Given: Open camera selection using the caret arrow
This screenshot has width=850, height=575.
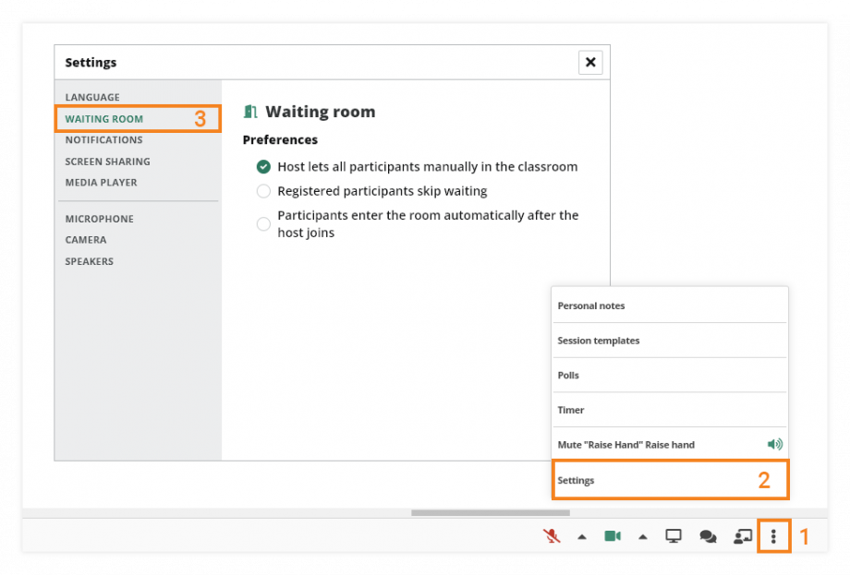Looking at the screenshot, I should 642,535.
